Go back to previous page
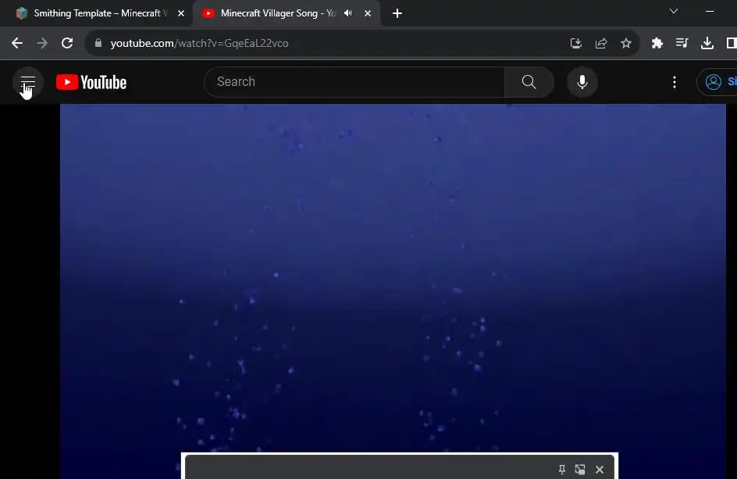Image resolution: width=737 pixels, height=479 pixels. click(17, 43)
